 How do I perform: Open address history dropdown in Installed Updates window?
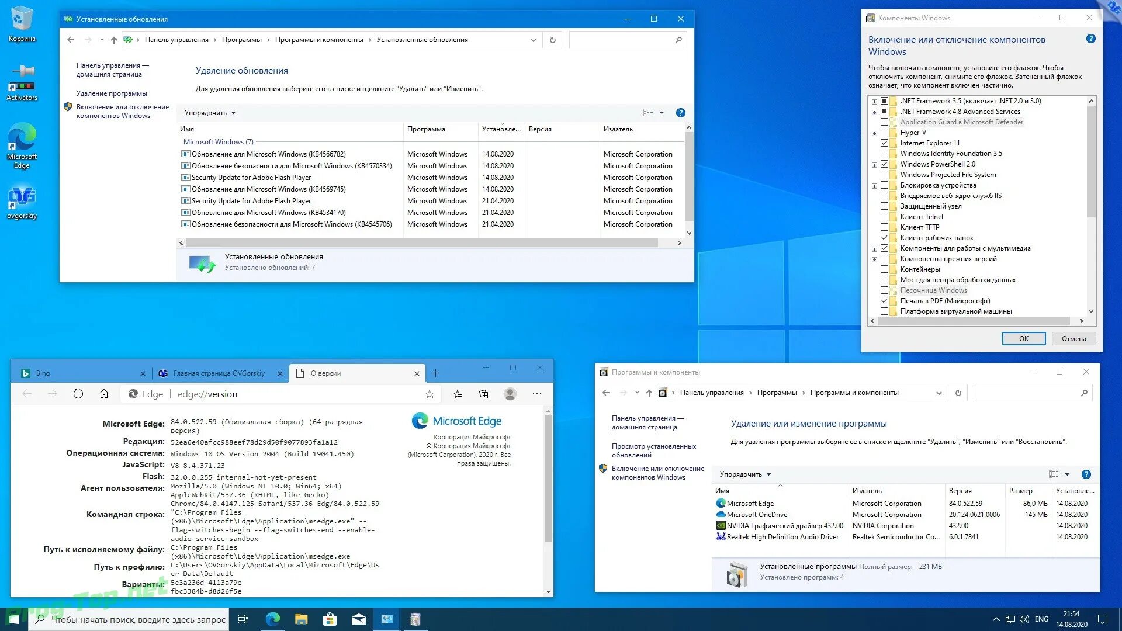point(533,40)
